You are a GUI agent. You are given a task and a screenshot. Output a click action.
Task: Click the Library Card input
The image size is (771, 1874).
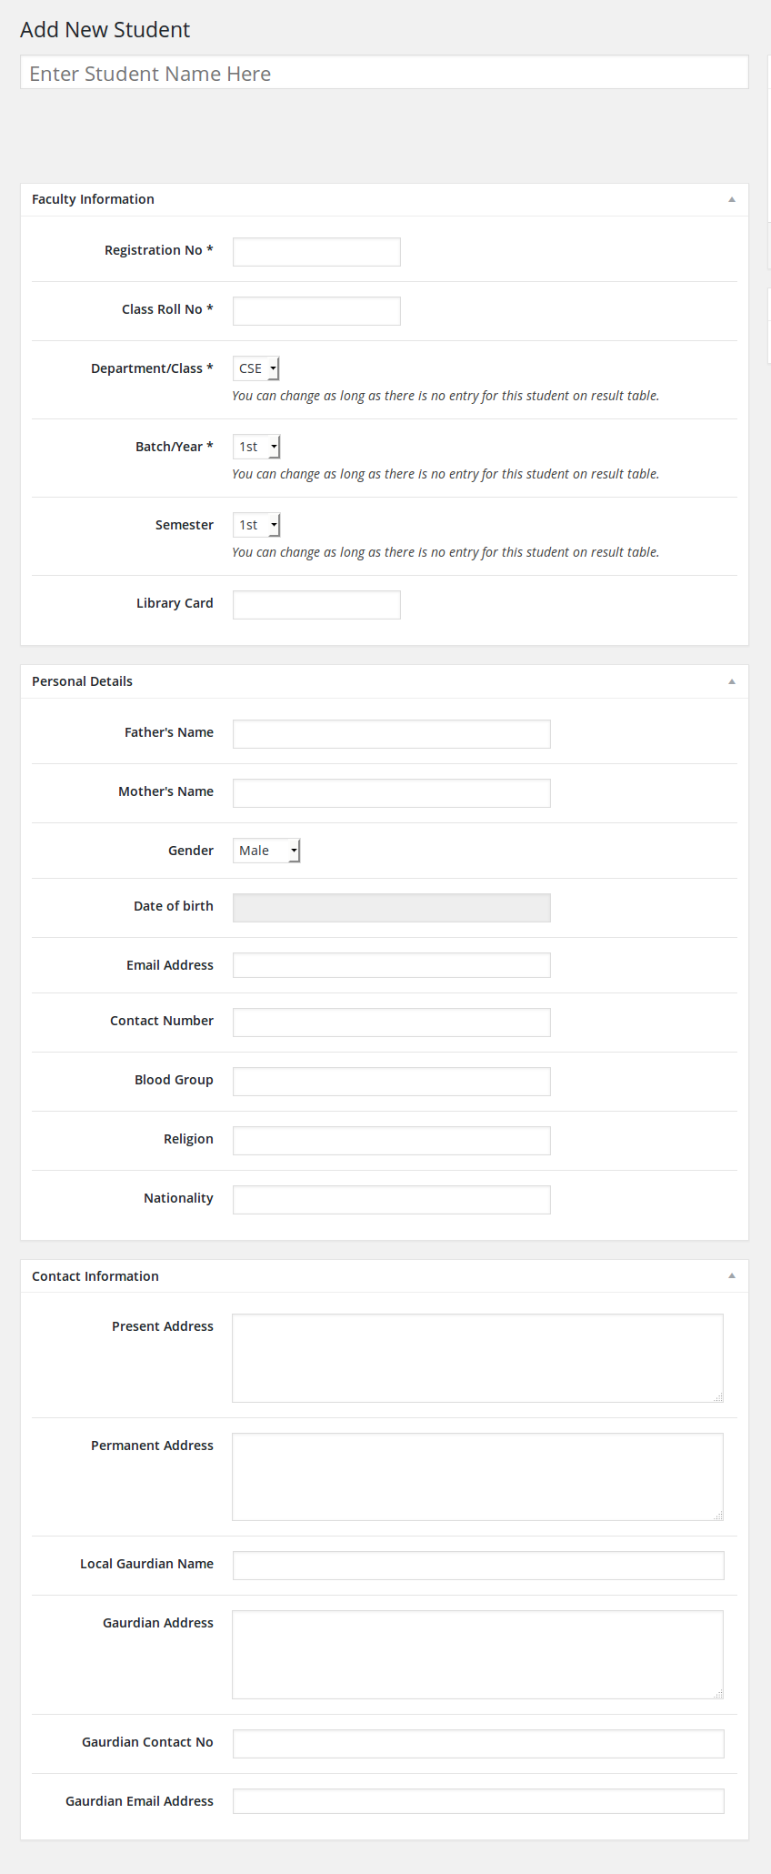[x=316, y=605]
